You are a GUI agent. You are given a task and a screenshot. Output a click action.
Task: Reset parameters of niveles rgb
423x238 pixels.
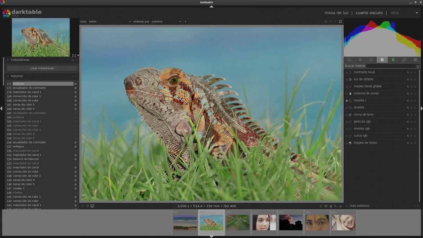(411, 129)
